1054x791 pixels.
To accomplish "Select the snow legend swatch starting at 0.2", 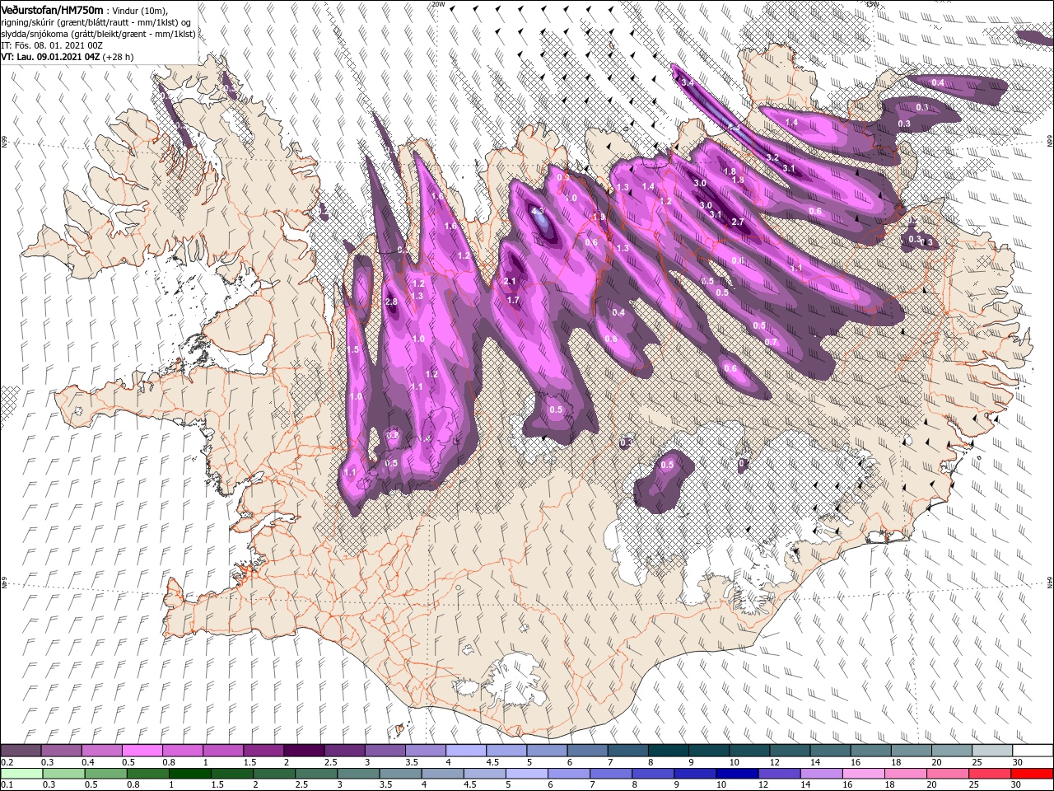I will [21, 751].
